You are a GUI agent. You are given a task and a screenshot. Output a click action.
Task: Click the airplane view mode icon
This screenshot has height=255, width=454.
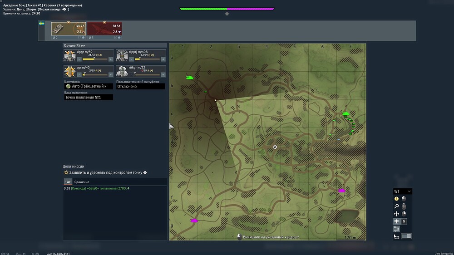tap(396, 221)
